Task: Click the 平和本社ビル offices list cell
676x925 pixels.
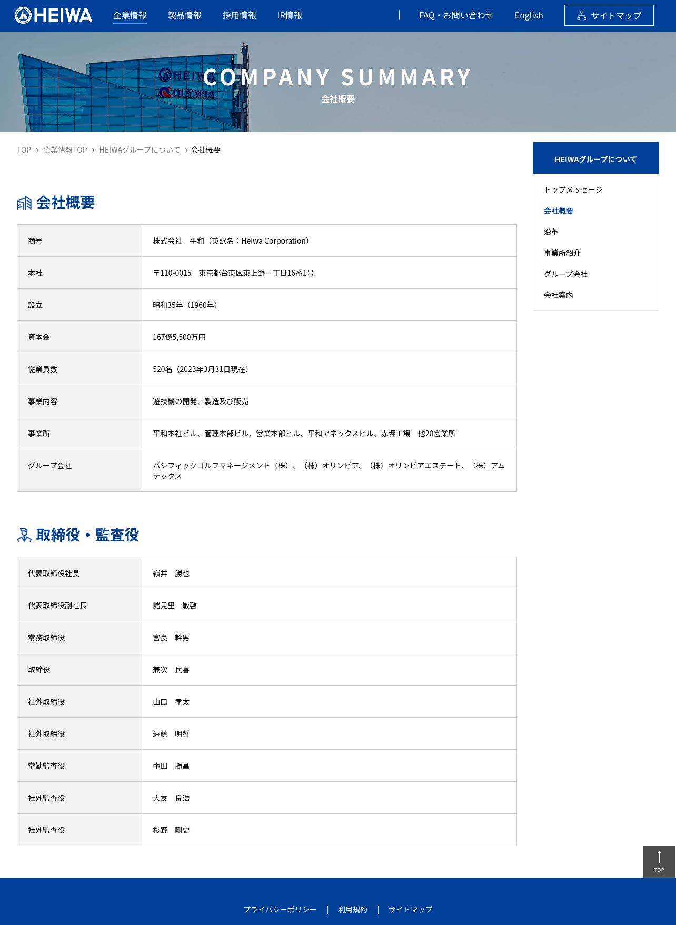Action: pos(330,434)
